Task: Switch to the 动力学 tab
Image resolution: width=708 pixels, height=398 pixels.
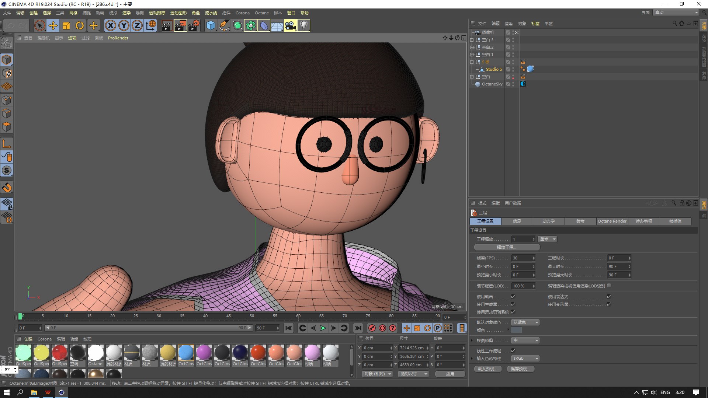Action: click(549, 221)
